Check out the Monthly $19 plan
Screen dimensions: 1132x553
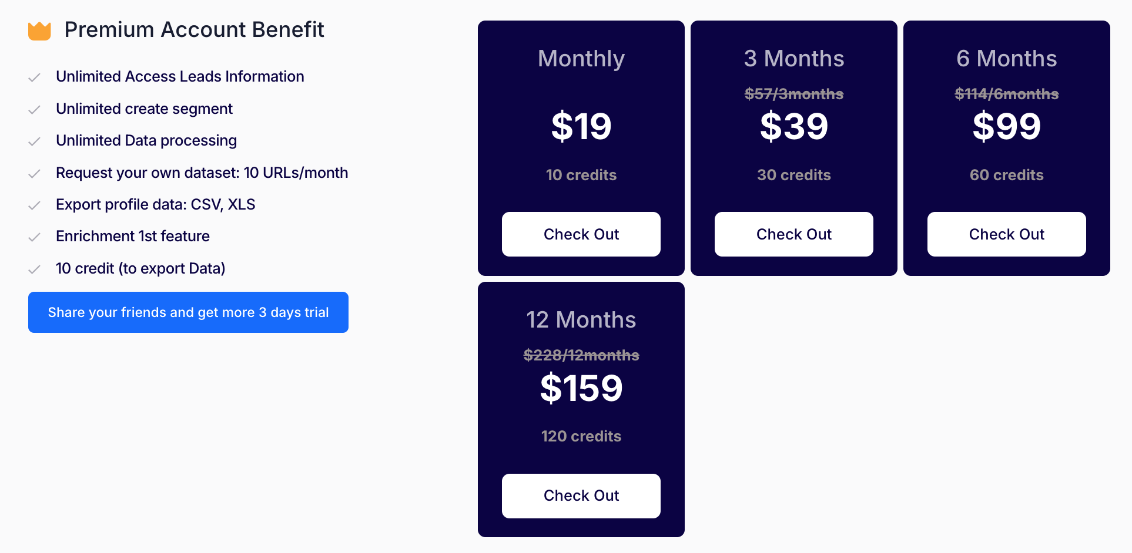click(x=581, y=234)
